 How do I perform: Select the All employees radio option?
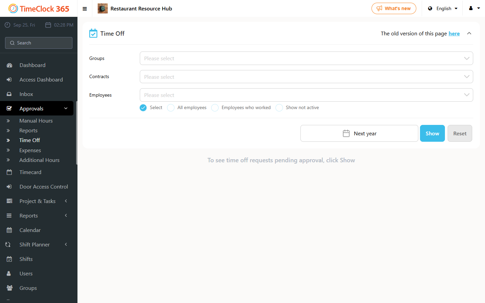pyautogui.click(x=171, y=108)
